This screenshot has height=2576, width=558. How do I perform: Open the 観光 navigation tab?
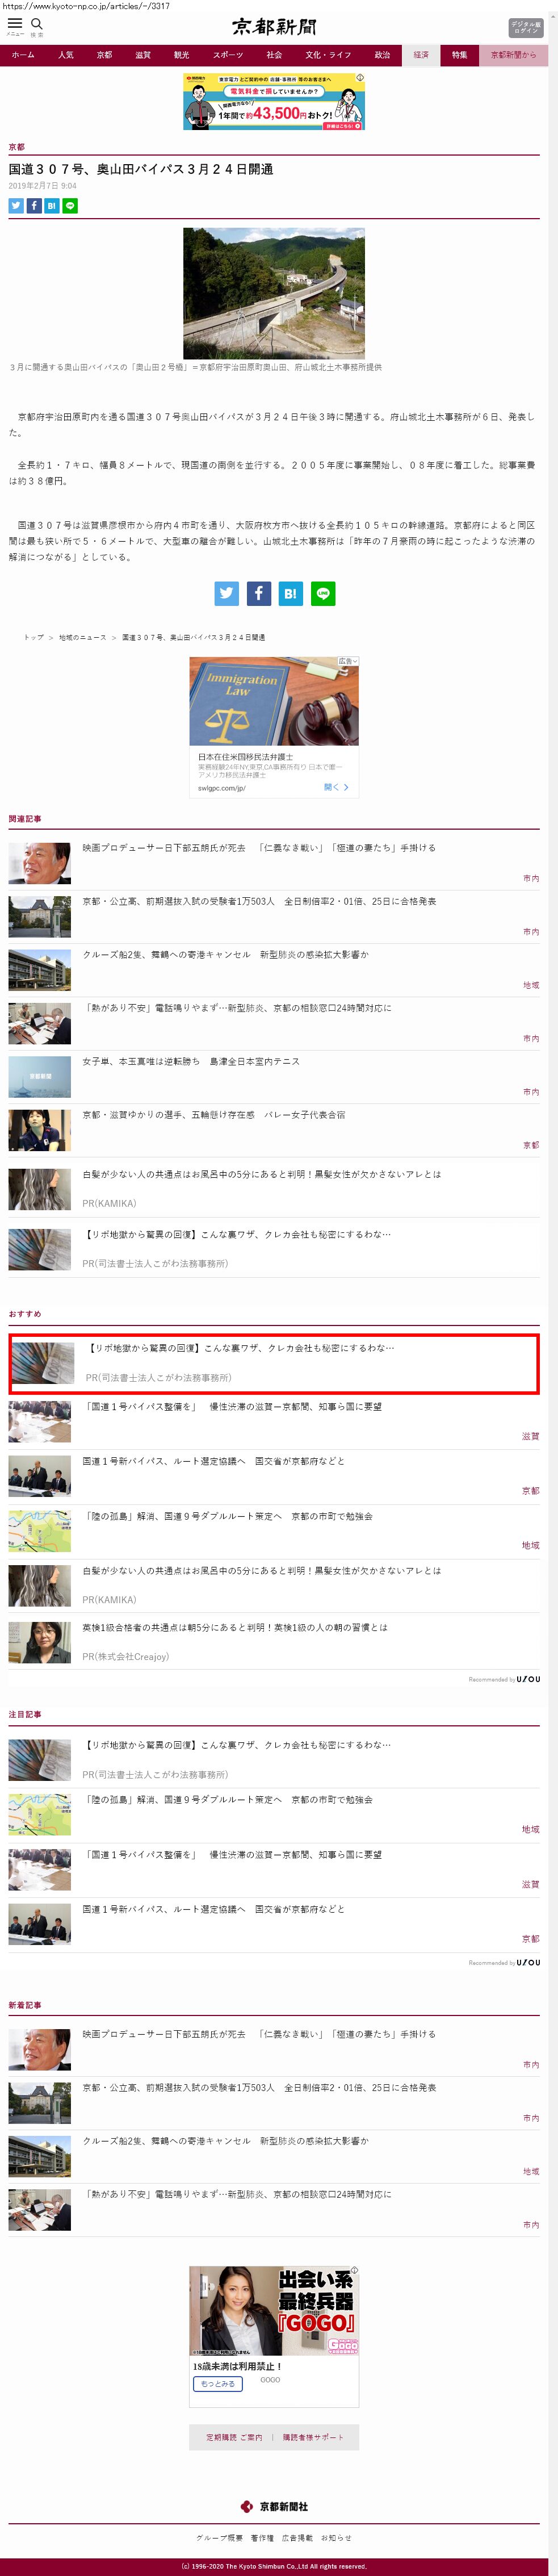click(x=181, y=55)
